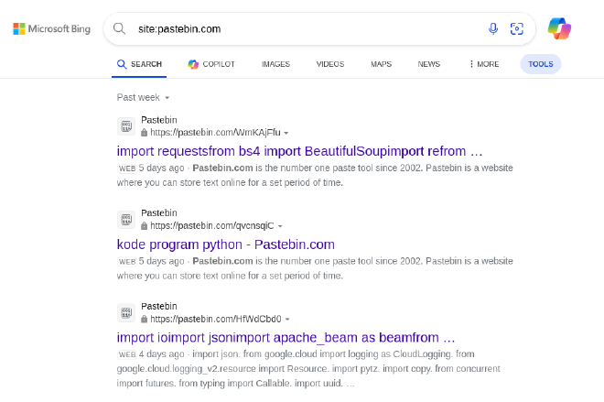Open the Copilot icon at top right

coord(559,28)
